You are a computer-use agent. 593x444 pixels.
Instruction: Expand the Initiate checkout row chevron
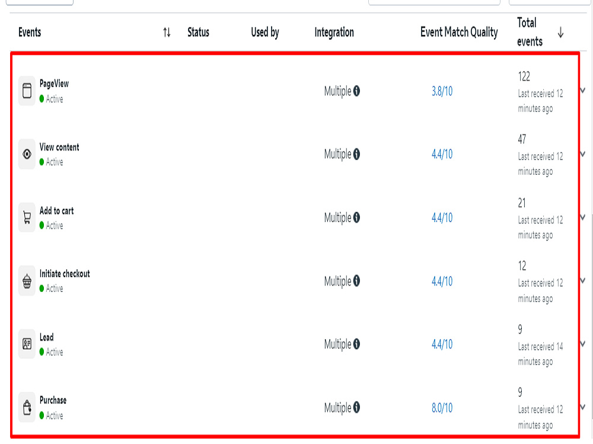[x=583, y=281]
